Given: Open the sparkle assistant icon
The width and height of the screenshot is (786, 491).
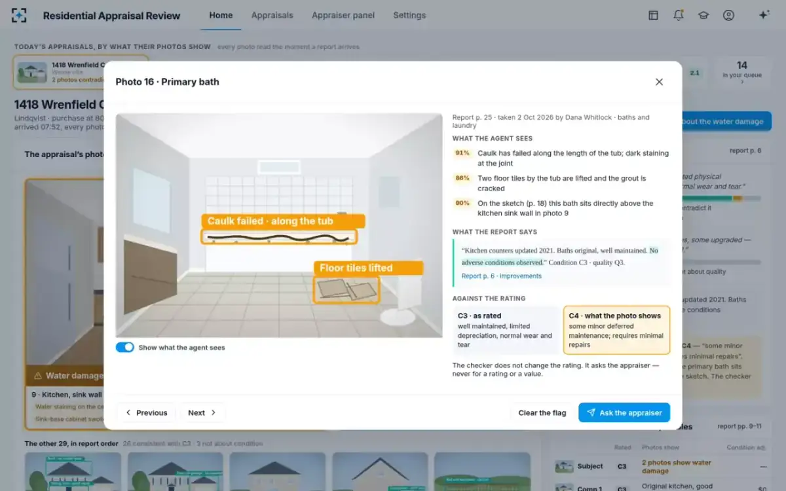Looking at the screenshot, I should [x=763, y=15].
